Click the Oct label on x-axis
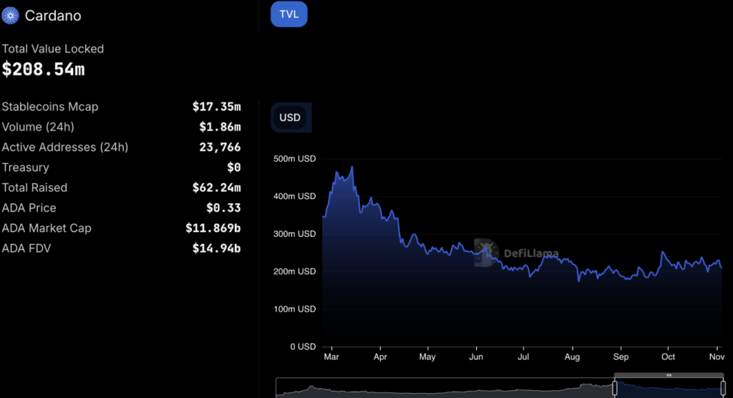This screenshot has height=398, width=733. [x=668, y=357]
